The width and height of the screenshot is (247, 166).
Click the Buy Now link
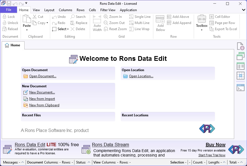215,145
